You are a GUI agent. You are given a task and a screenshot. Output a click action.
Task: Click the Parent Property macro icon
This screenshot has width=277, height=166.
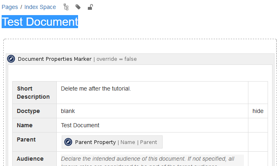click(x=69, y=142)
